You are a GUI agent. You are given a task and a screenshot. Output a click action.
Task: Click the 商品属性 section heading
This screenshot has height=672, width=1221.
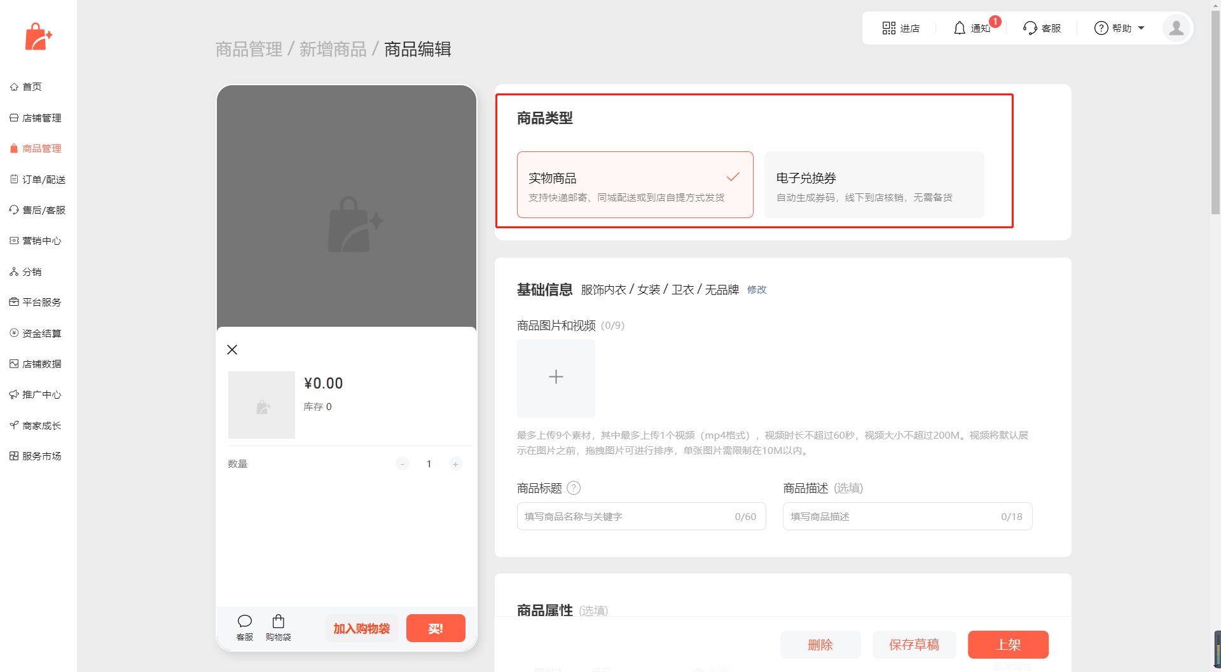pyautogui.click(x=545, y=610)
